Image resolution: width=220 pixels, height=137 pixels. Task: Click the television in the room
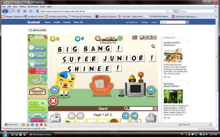point(135,89)
